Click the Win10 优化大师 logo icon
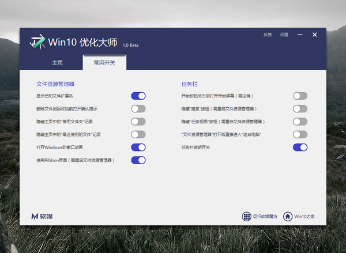Image resolution: width=346 pixels, height=253 pixels. click(x=38, y=42)
